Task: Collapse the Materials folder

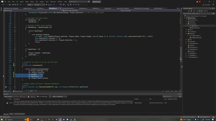Action: tap(186, 34)
